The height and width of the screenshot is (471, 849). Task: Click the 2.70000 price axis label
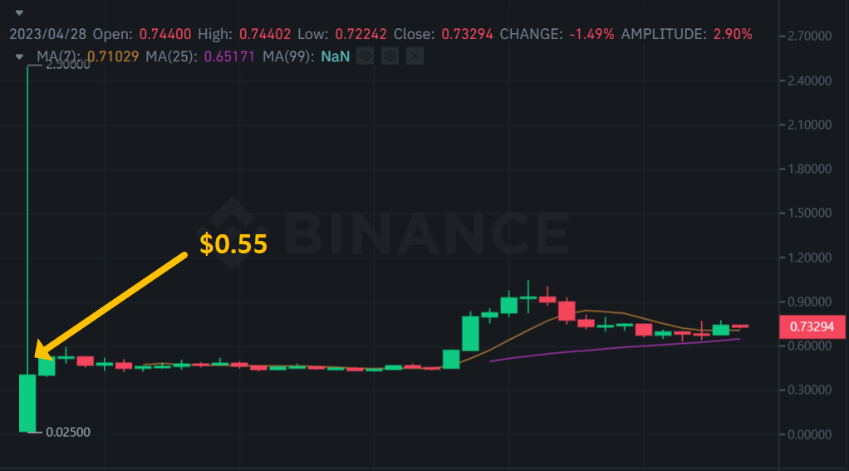point(809,37)
